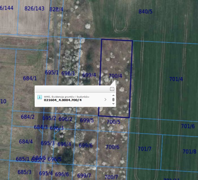Screen dimensions: 198x180
Task: Click parcel 684/1 label
Action: click(x=30, y=78)
